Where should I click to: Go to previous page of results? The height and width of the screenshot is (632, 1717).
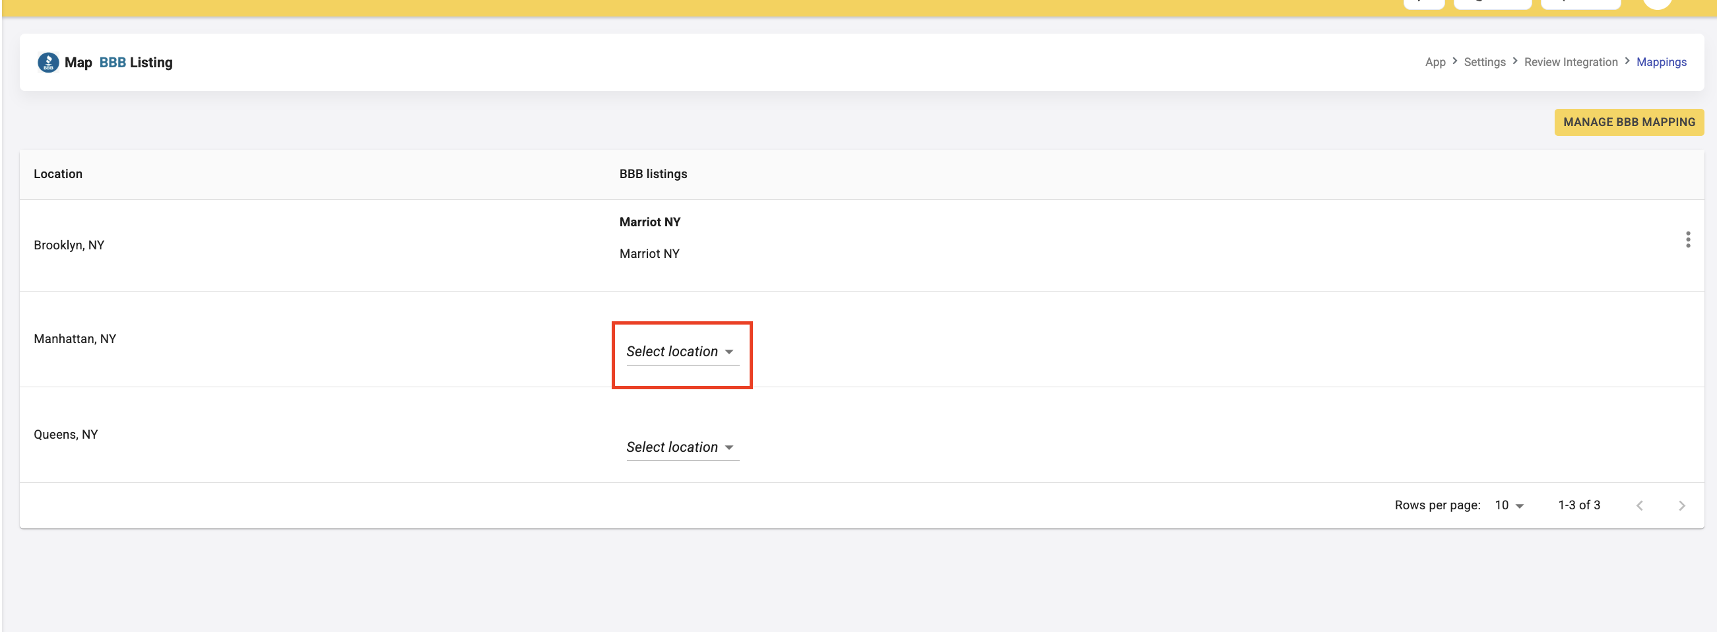1640,506
